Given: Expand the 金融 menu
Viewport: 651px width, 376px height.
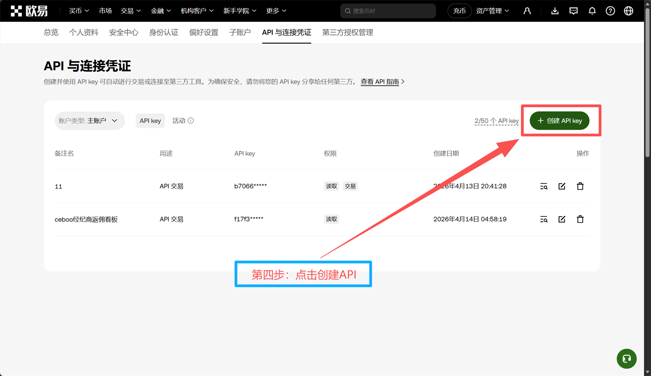Looking at the screenshot, I should coord(161,11).
